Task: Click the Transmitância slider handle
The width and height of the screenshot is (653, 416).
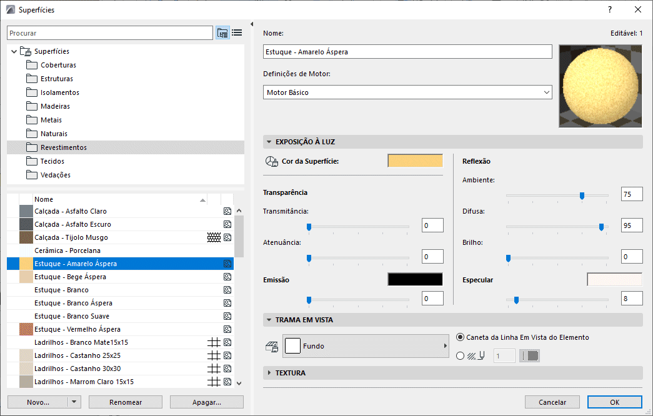Action: pyautogui.click(x=309, y=227)
